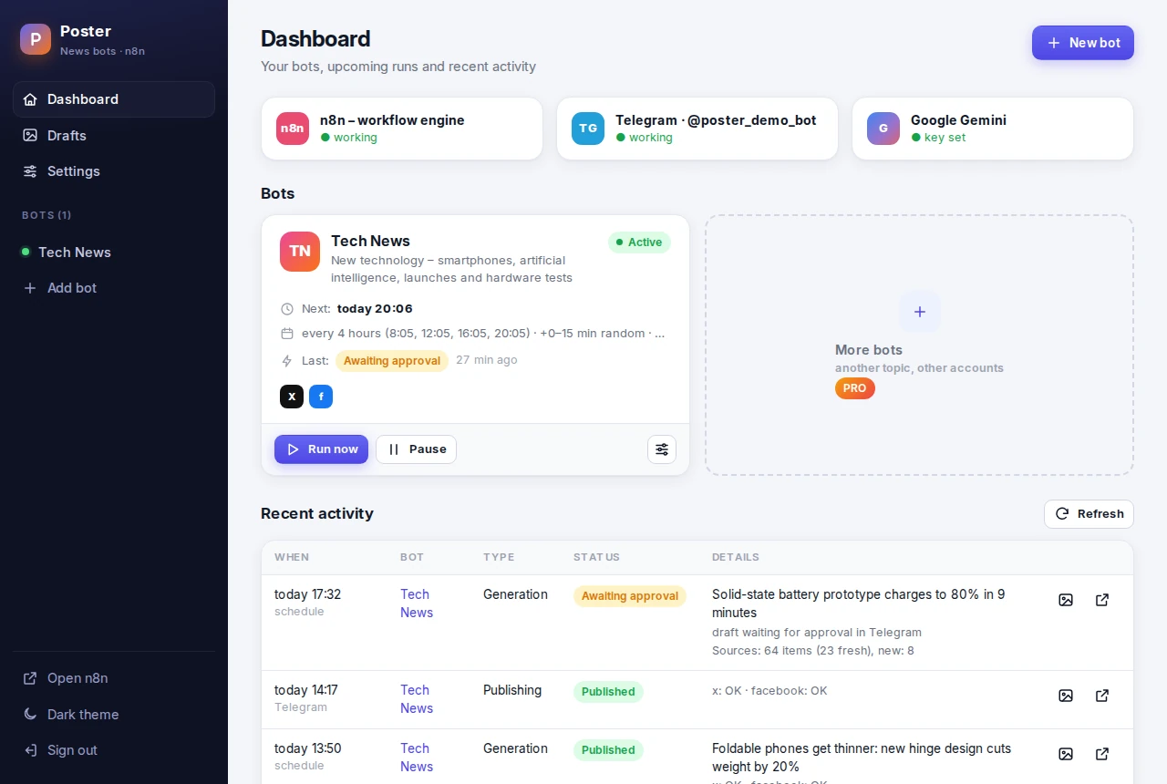Click the Published badge in 14:17 row
The image size is (1167, 784).
click(x=608, y=692)
